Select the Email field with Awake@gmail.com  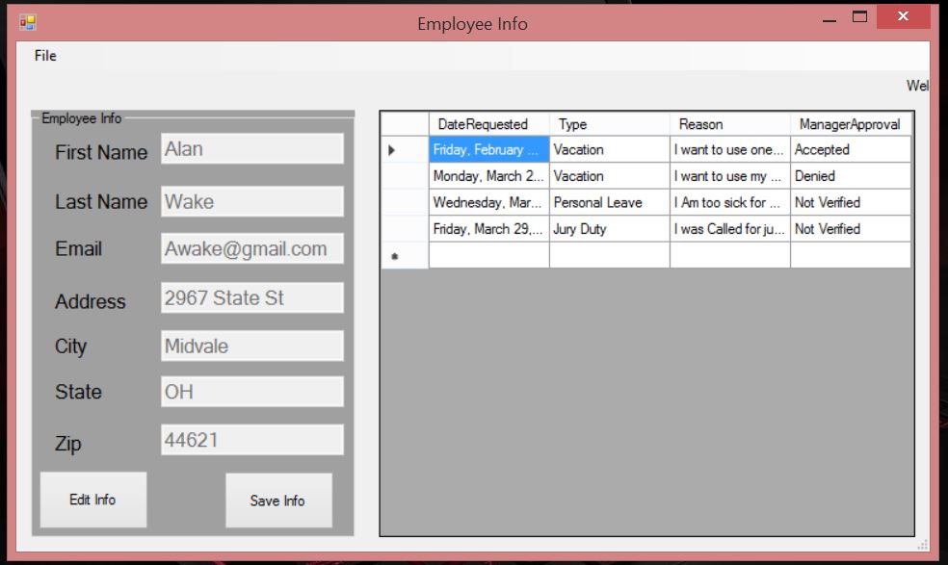(x=251, y=248)
